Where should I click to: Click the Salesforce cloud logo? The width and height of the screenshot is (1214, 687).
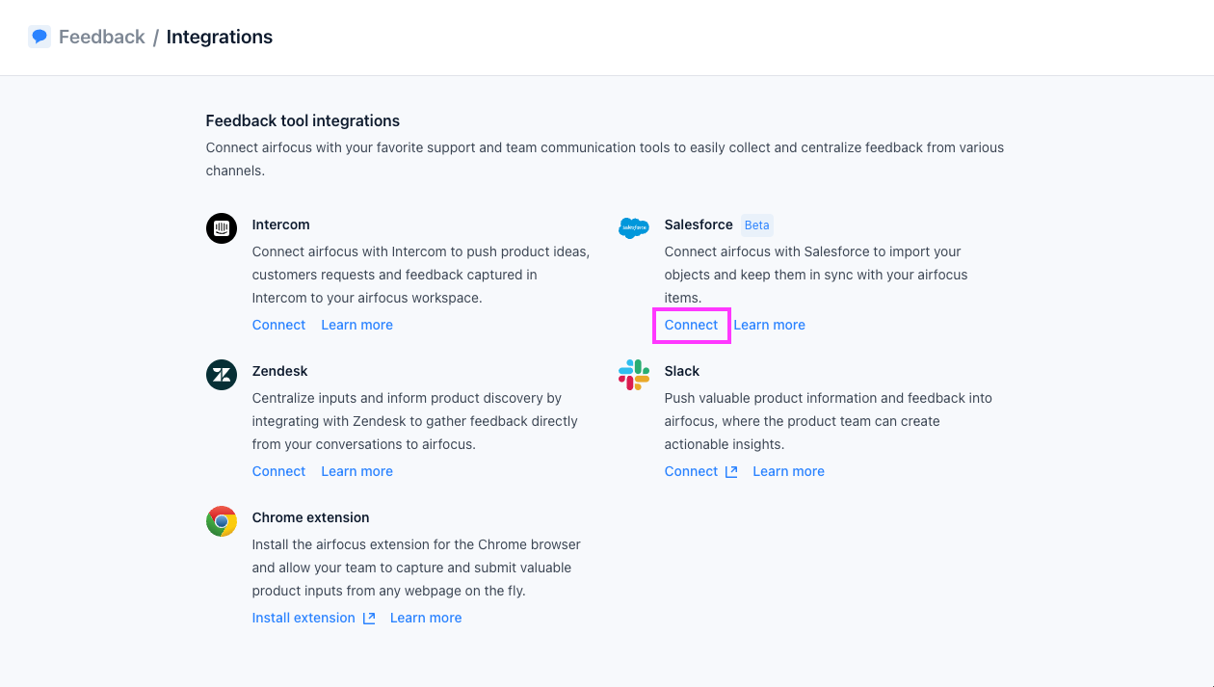[634, 228]
